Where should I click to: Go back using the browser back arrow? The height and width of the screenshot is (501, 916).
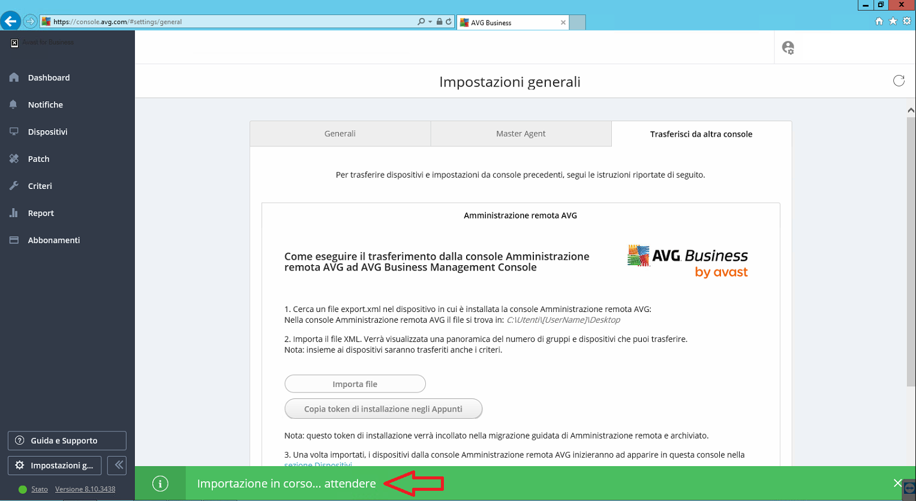click(10, 22)
